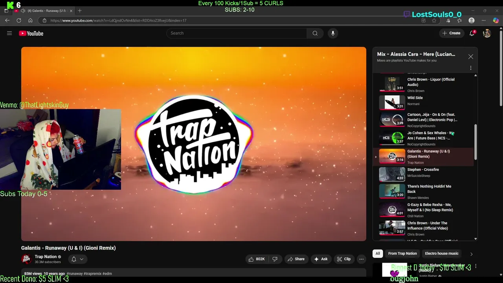Click the playlist panel scrollbar
The height and width of the screenshot is (283, 503).
click(475, 142)
